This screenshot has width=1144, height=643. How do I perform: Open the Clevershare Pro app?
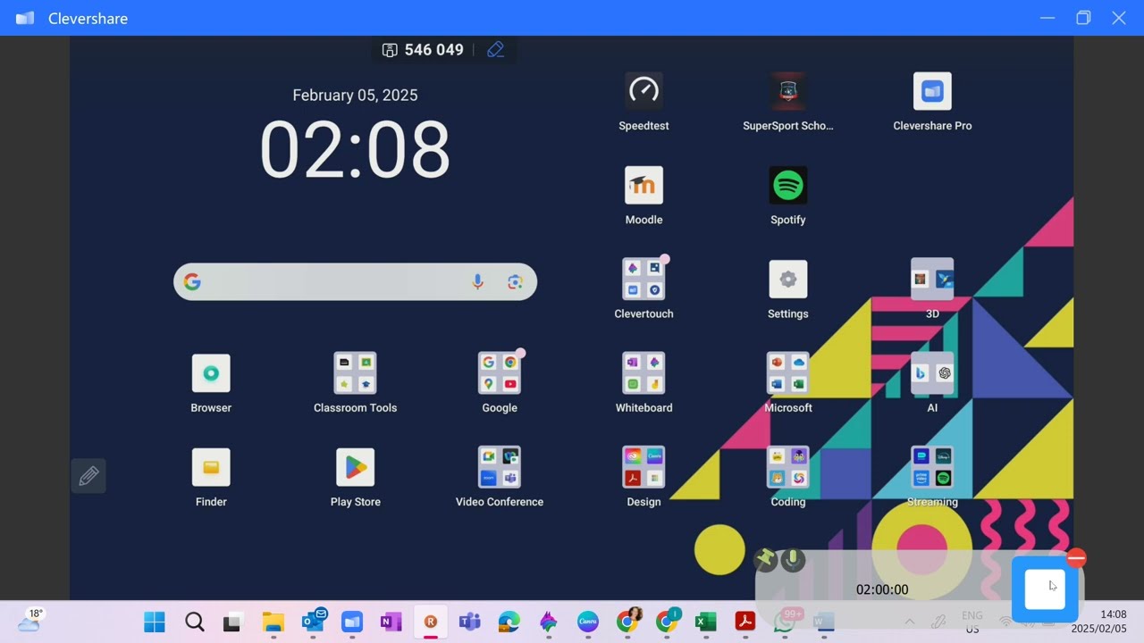pyautogui.click(x=932, y=91)
